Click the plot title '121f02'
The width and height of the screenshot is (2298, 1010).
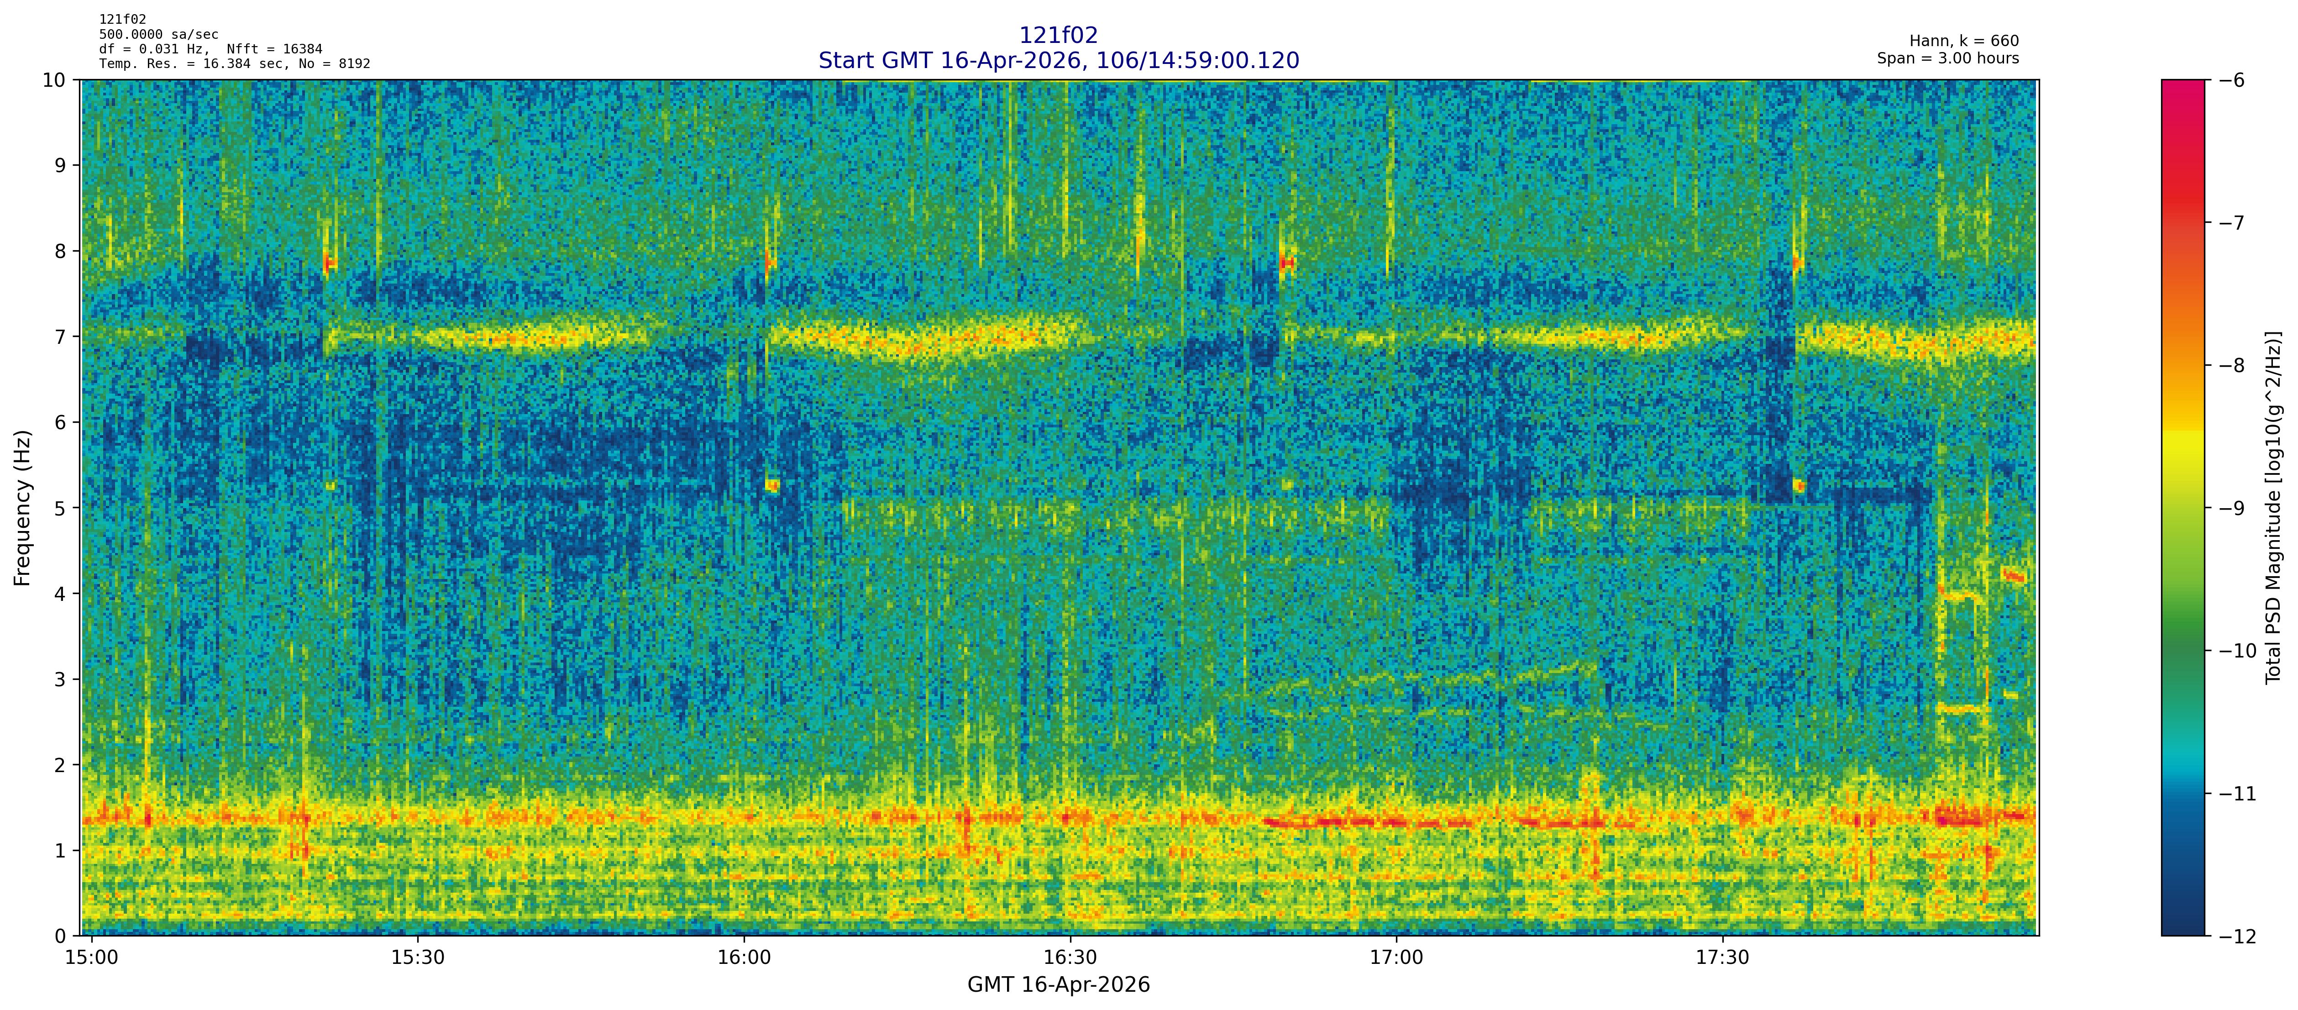1058,35
